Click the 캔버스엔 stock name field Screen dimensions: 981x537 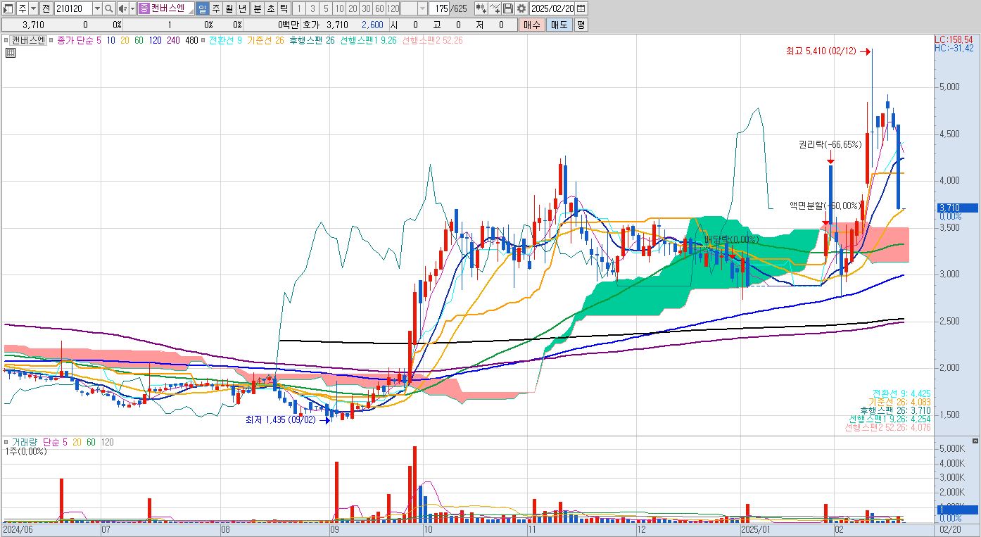[166, 8]
